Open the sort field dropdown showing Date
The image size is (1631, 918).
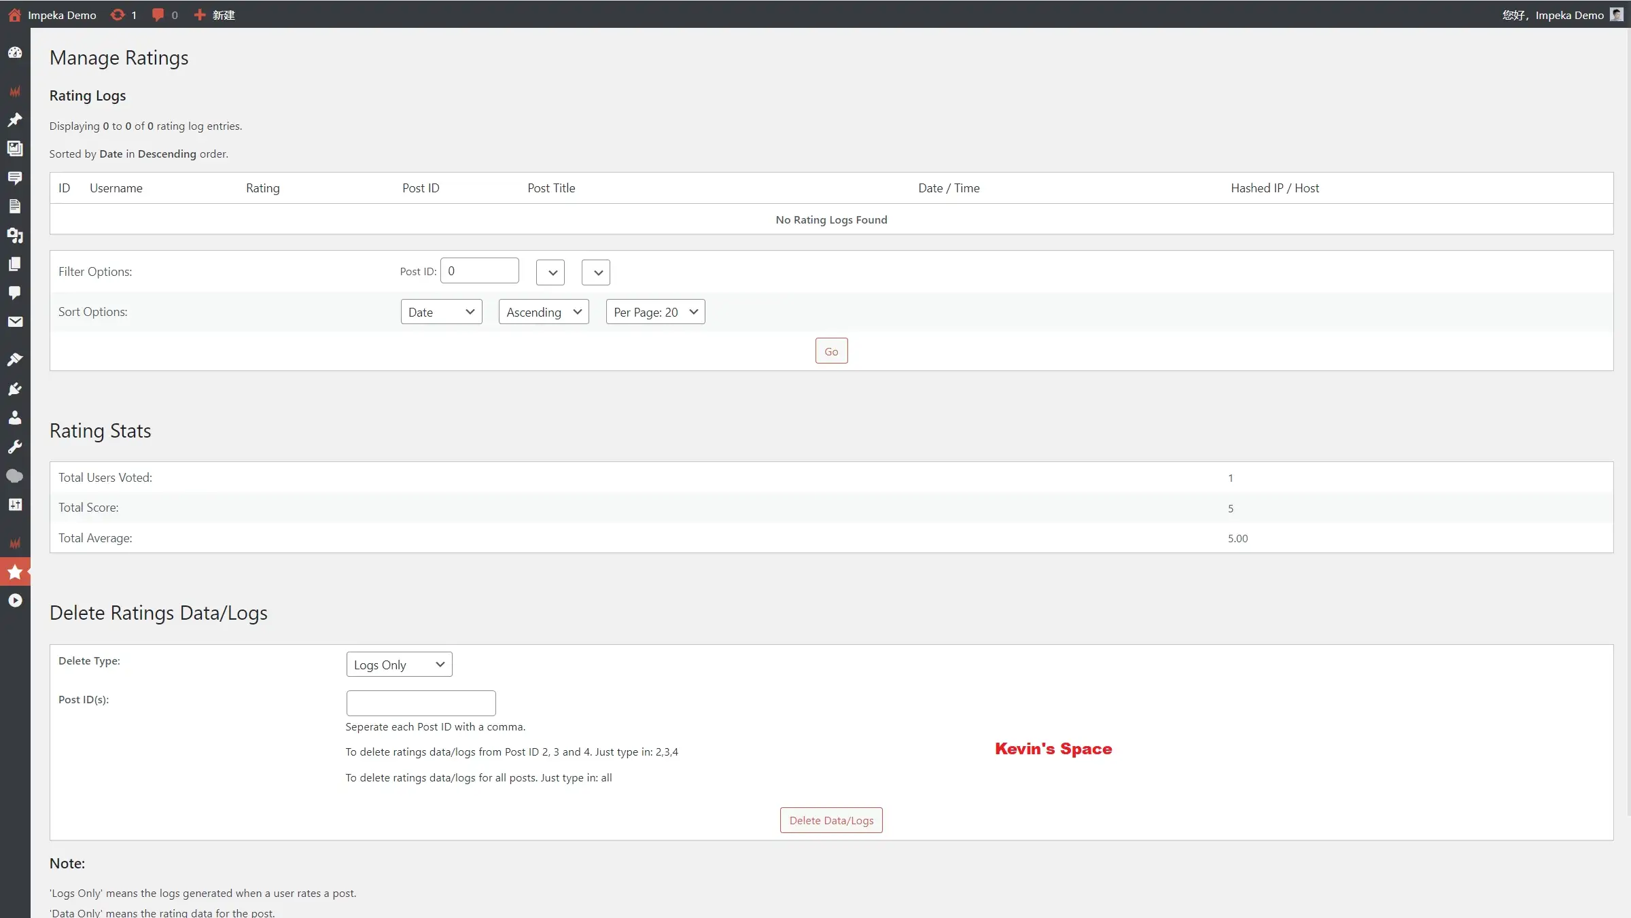(x=441, y=312)
